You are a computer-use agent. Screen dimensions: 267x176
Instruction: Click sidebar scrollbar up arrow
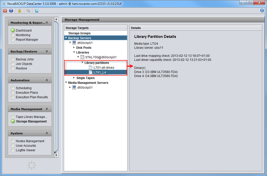(x=56, y=19)
